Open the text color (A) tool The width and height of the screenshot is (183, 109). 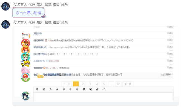57,89
